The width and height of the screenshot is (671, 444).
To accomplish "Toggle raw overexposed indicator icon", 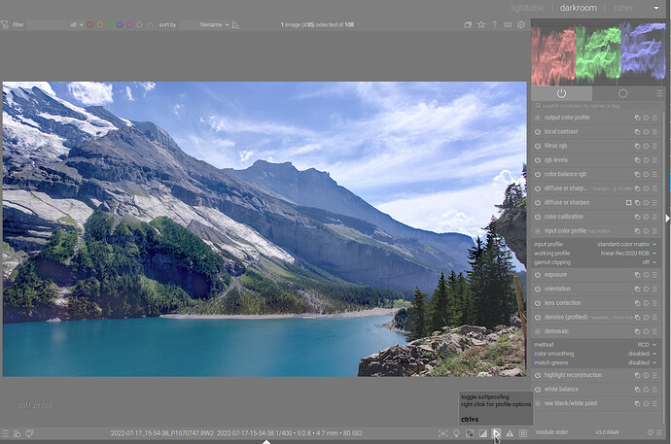I will [x=469, y=433].
